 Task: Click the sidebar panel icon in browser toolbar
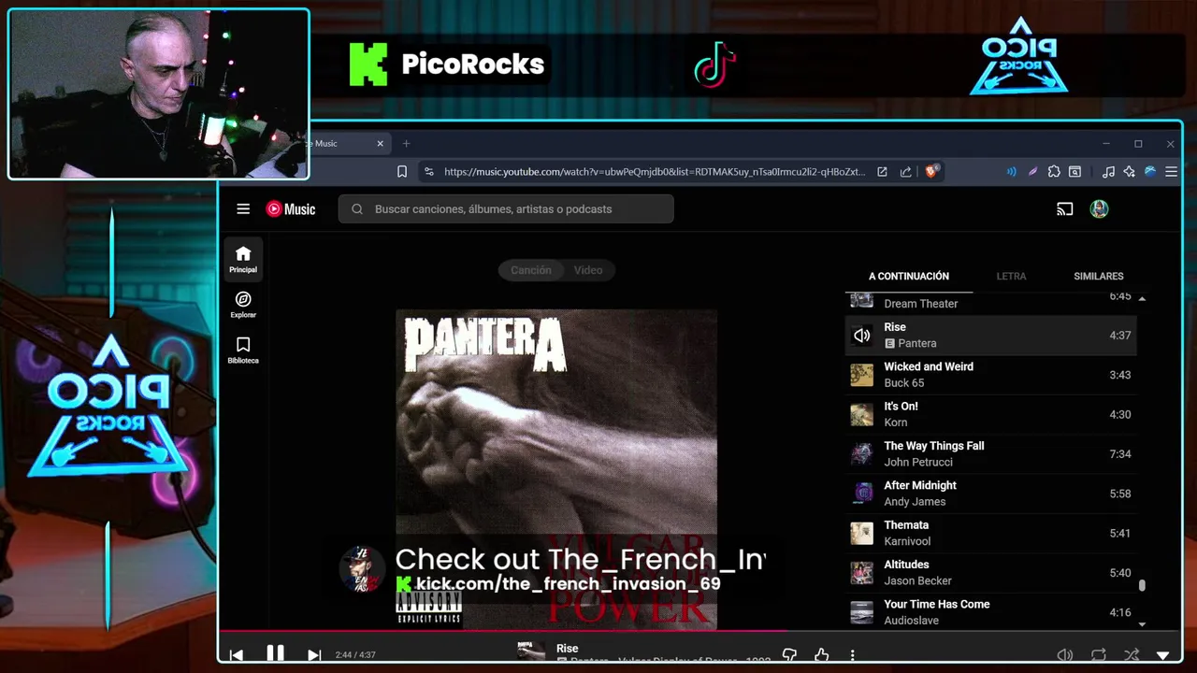[1075, 172]
